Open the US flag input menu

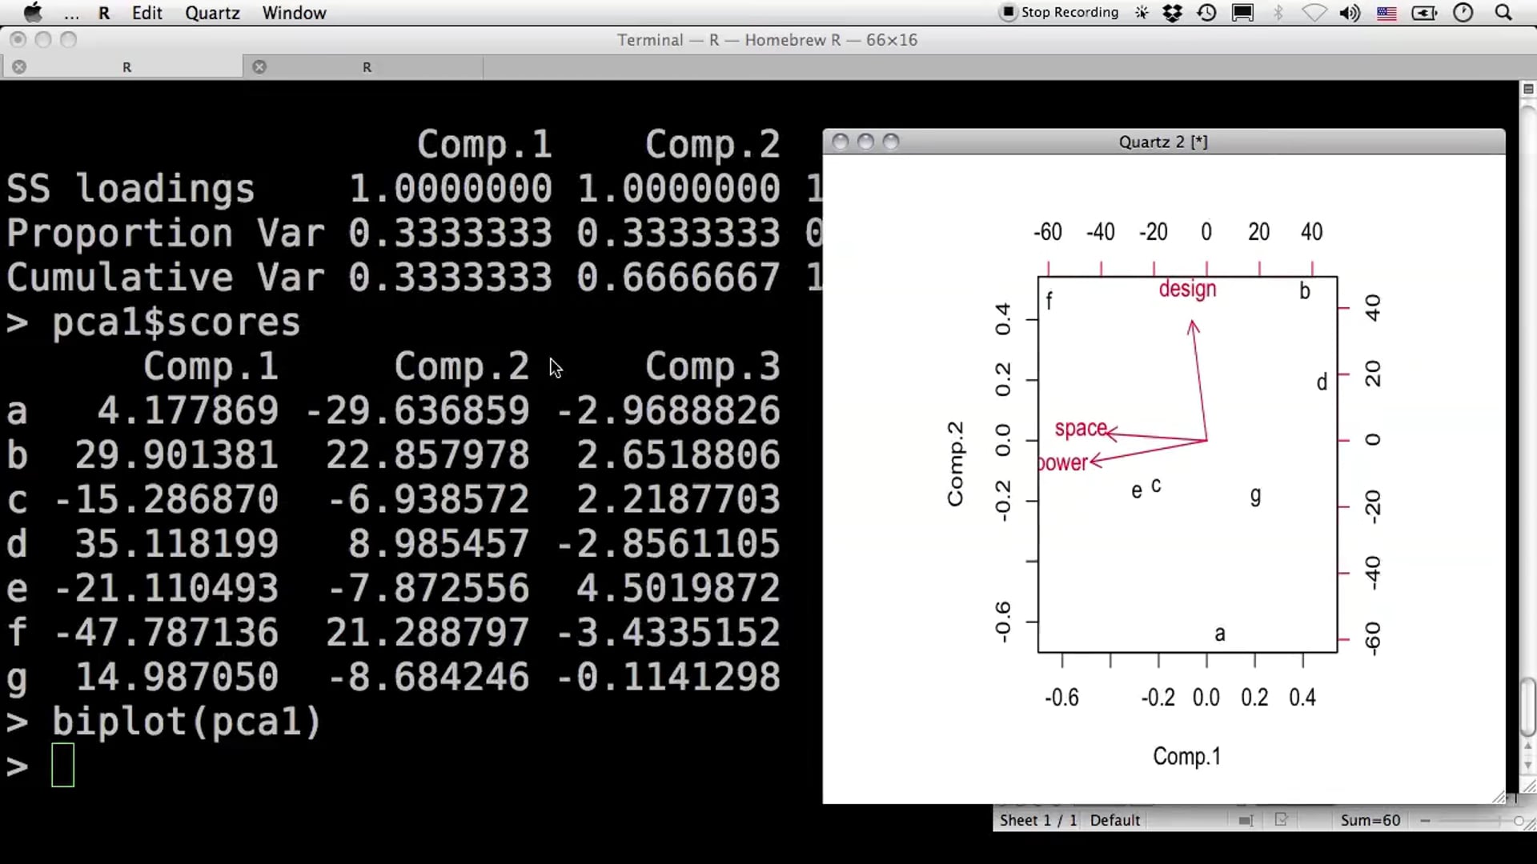(x=1387, y=13)
